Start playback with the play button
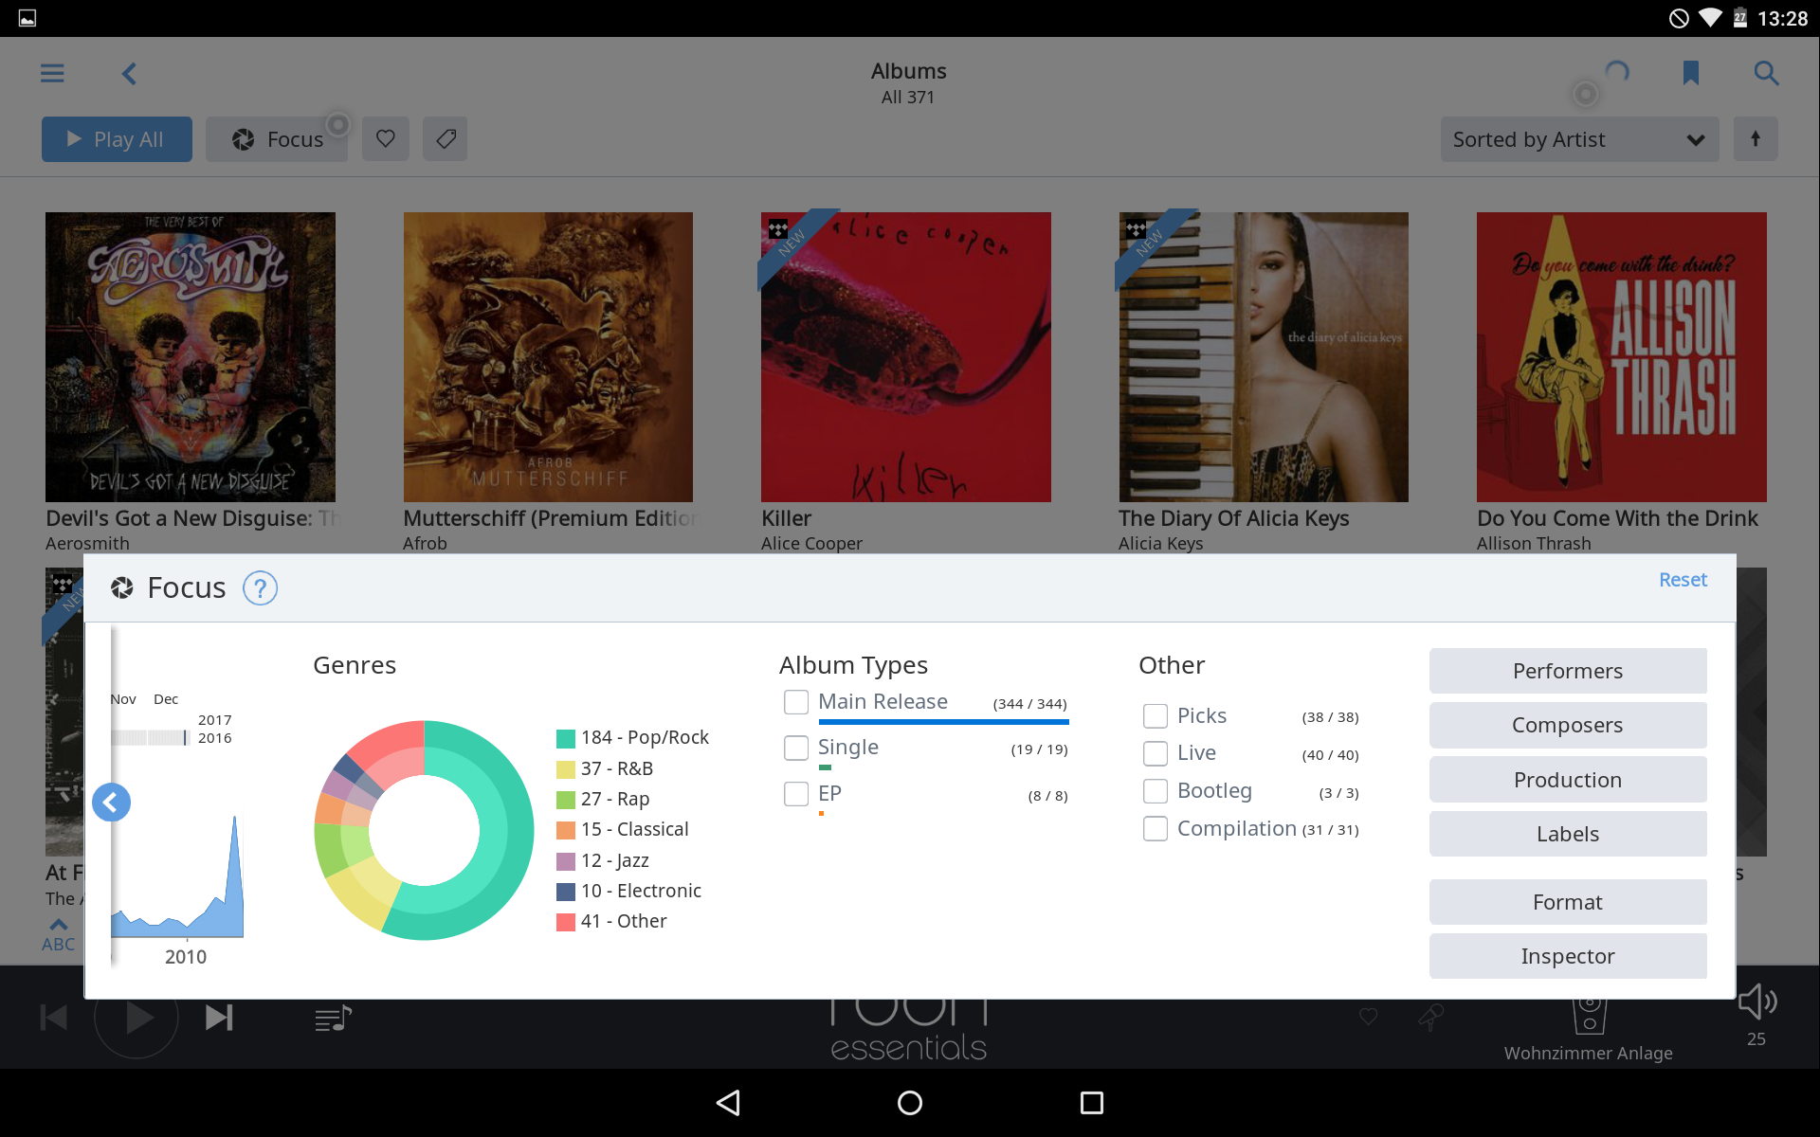The image size is (1820, 1137). tap(137, 1018)
